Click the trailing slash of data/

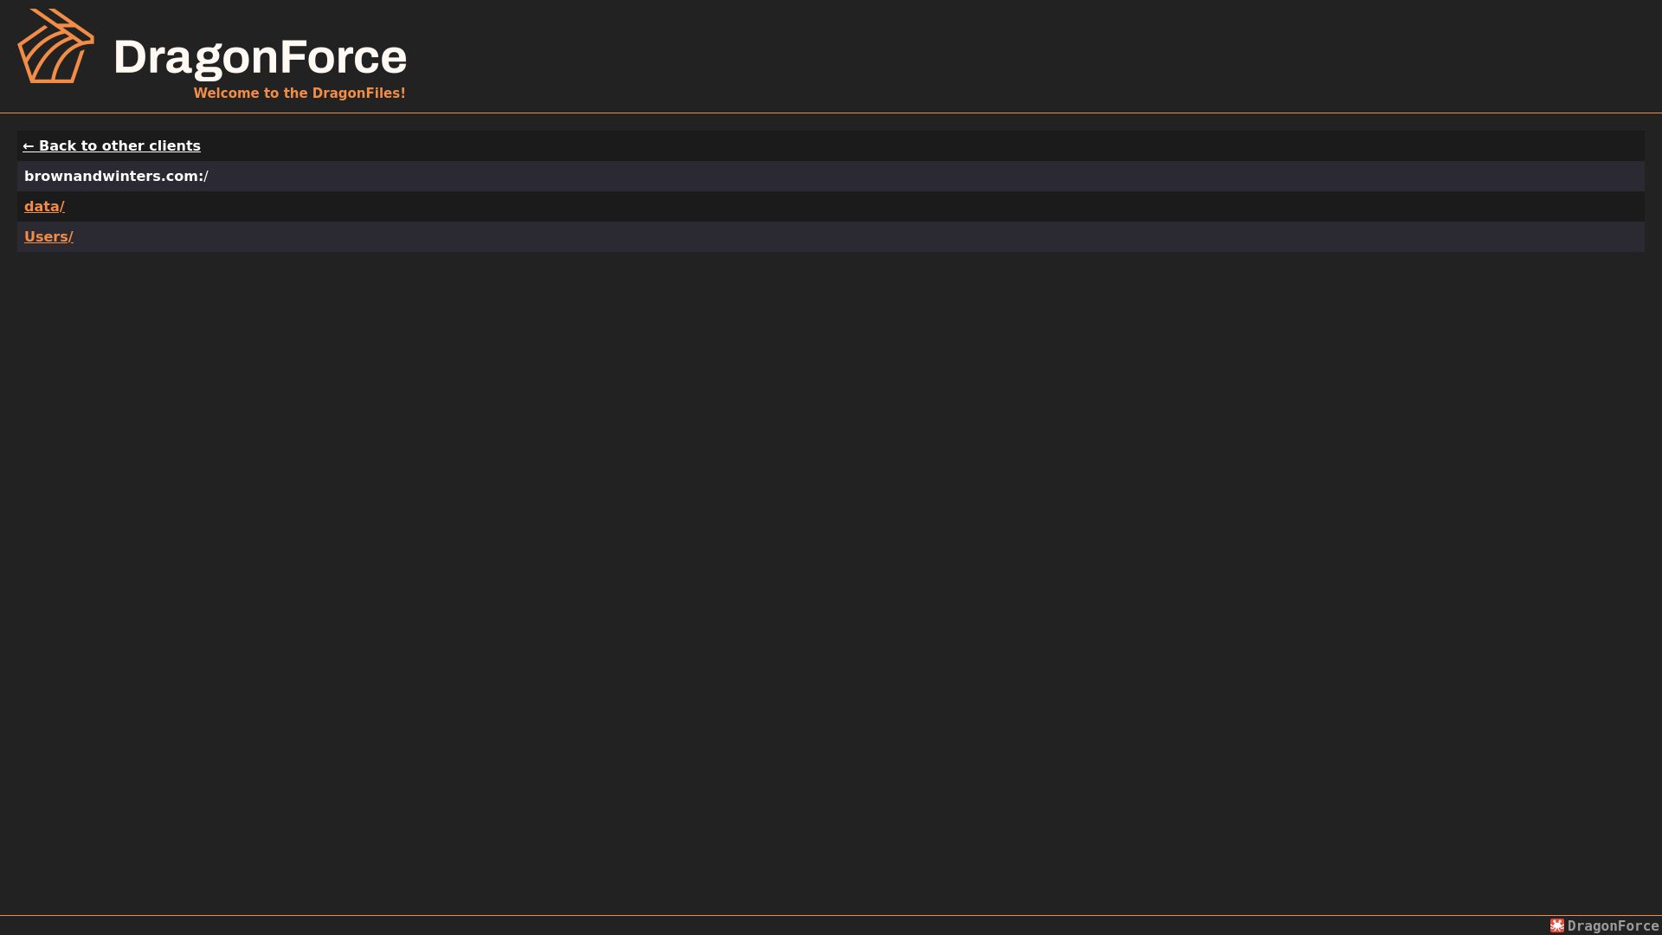tap(62, 206)
